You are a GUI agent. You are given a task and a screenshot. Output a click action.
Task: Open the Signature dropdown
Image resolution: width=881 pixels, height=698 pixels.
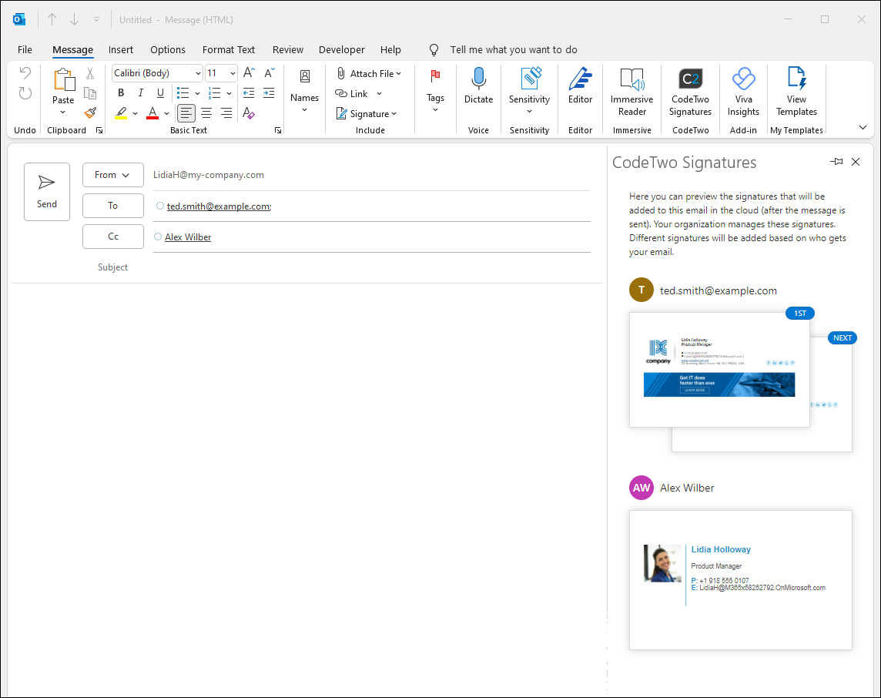pos(367,113)
